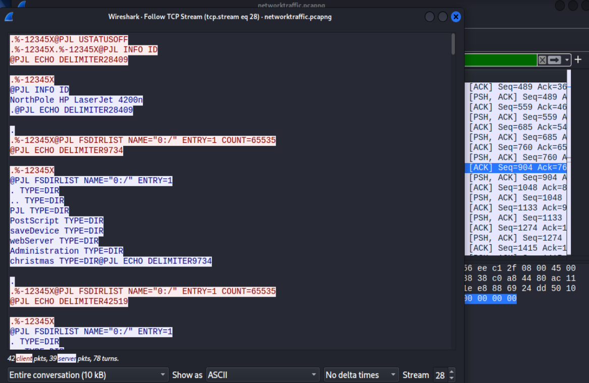Open the Entire conversation (10 kB) dropdown

[87, 375]
